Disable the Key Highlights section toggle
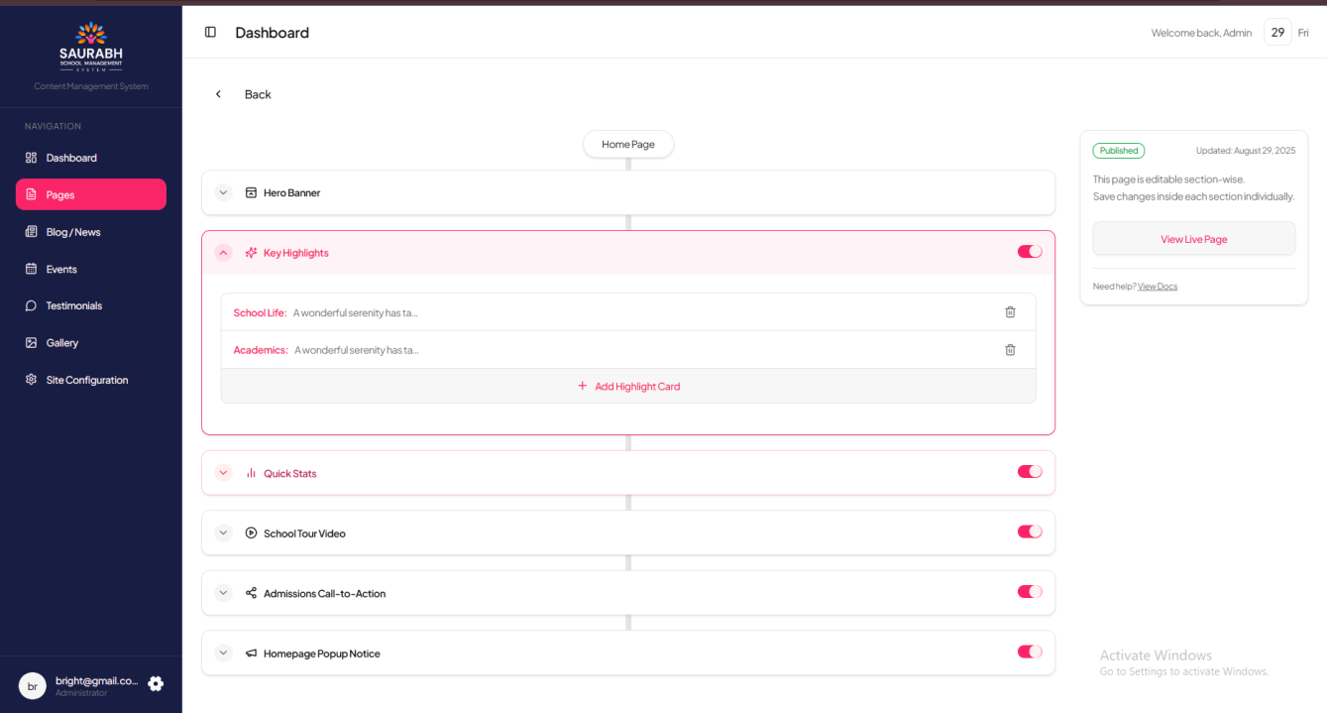This screenshot has height=713, width=1327. point(1030,252)
